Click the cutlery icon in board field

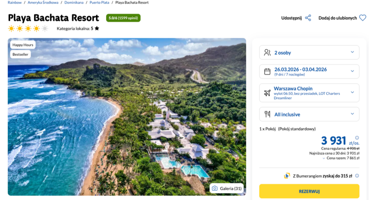pos(267,114)
